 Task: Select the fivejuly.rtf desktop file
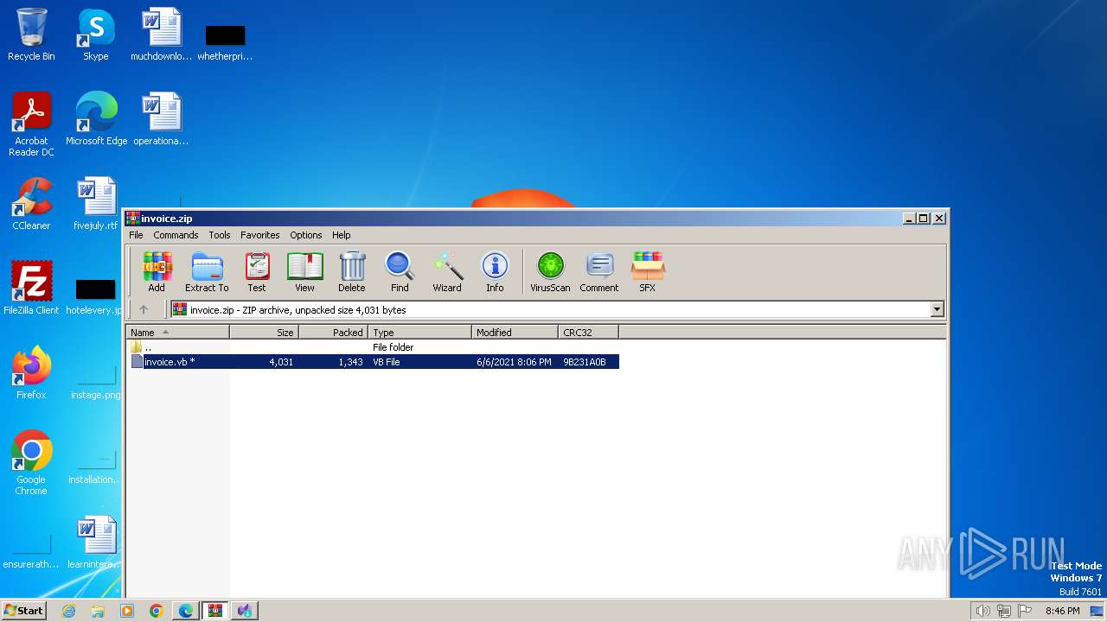96,204
